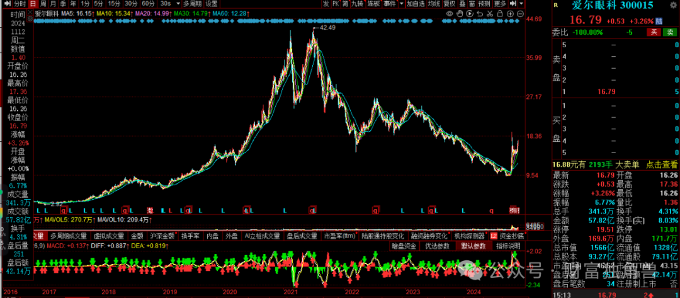Screen dimensions: 680x298
Task: Toggle the chart lock icon
Action: 499,14
